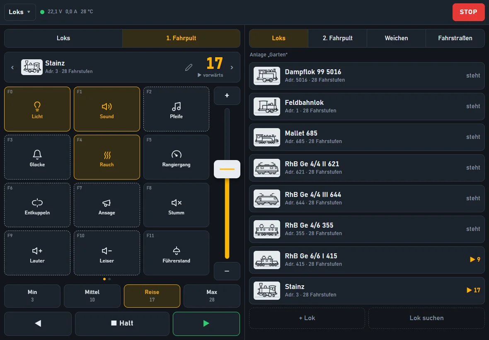Select the 2. Fahrpult tab
Viewport: 489px width, 340px height.
point(337,38)
